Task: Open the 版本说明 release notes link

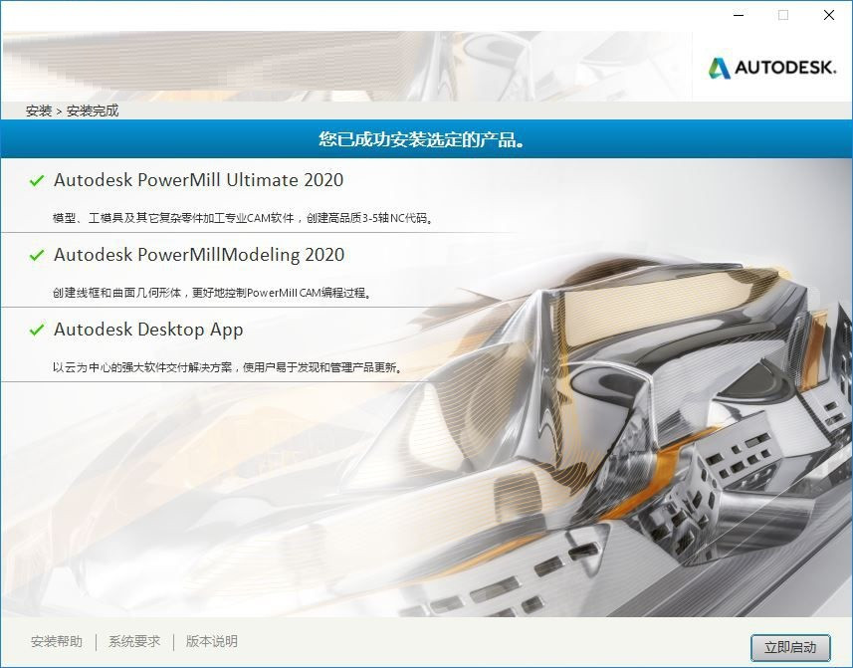Action: coord(212,642)
